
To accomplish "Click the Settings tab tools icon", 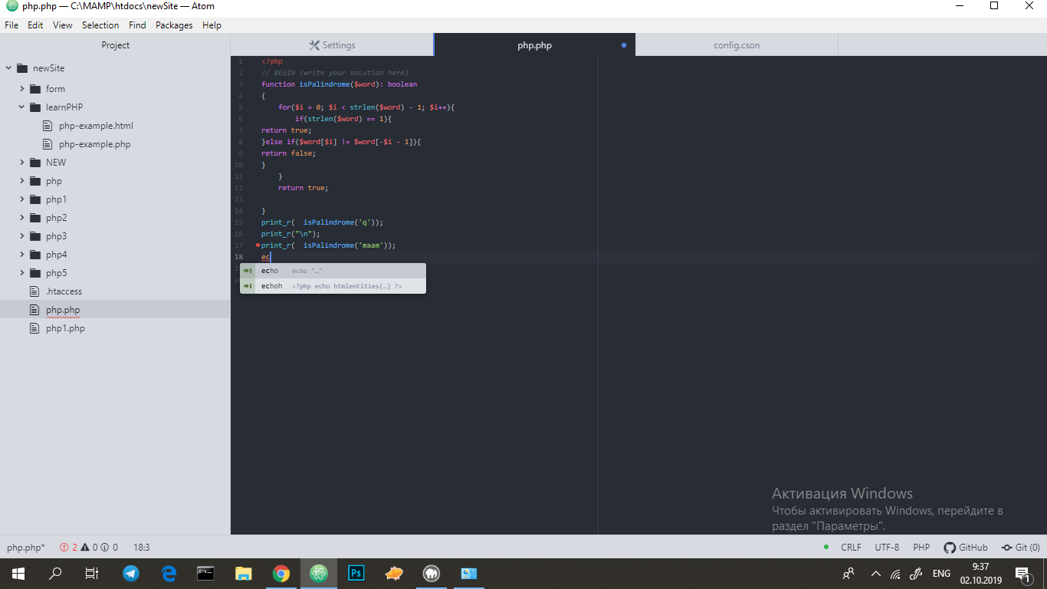I will click(x=314, y=45).
